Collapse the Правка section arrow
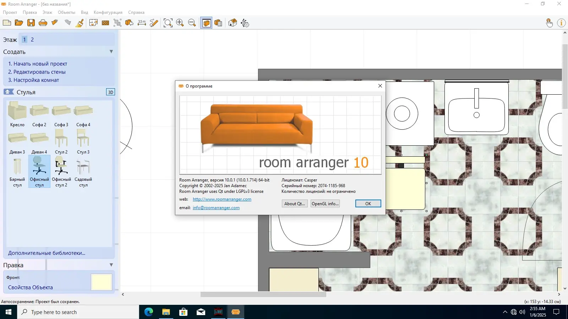 pyautogui.click(x=111, y=265)
